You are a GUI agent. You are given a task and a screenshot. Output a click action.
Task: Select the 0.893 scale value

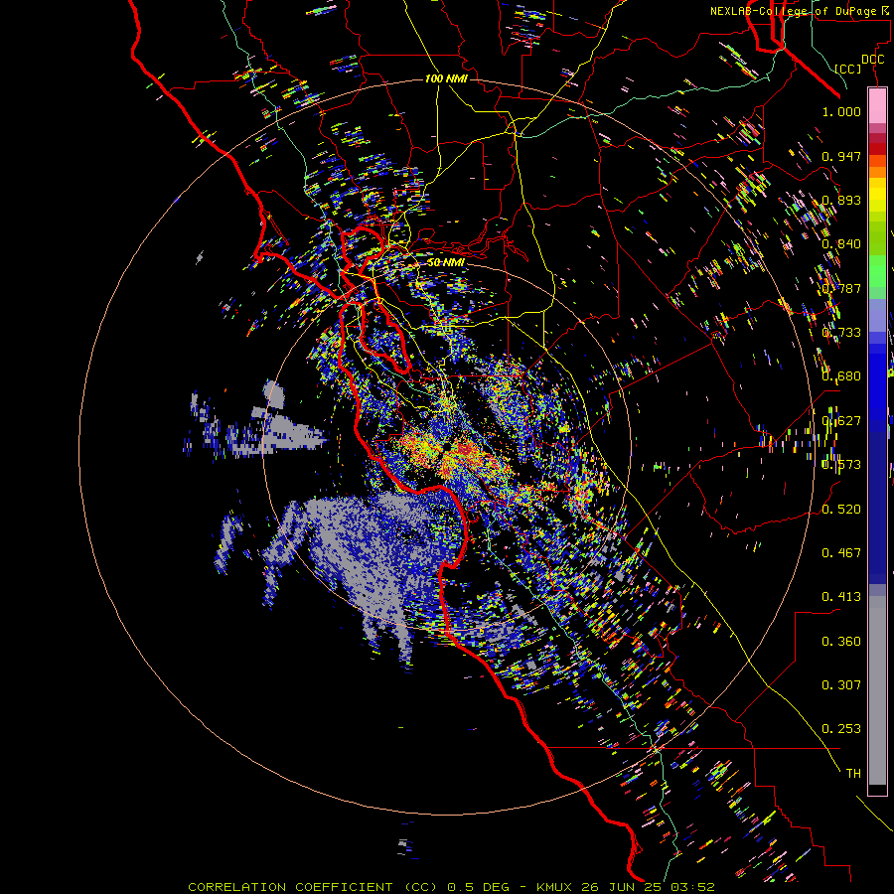point(841,200)
